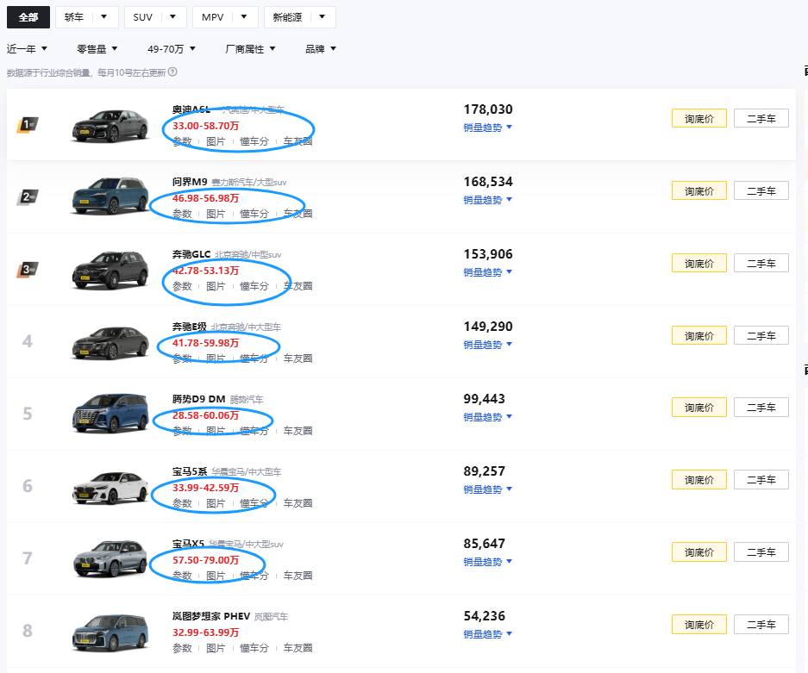Click the 岚图梦想家 PHEV model name
The width and height of the screenshot is (808, 673).
coord(210,616)
